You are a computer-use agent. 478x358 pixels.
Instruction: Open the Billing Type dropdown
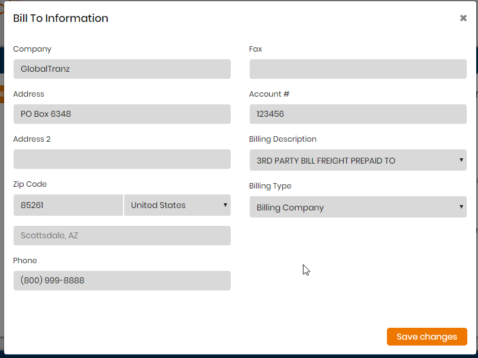click(358, 207)
